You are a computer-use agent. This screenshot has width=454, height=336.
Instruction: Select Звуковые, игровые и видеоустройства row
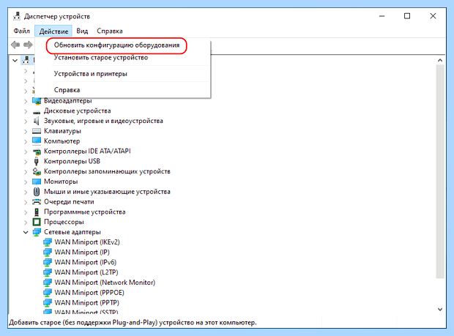103,121
